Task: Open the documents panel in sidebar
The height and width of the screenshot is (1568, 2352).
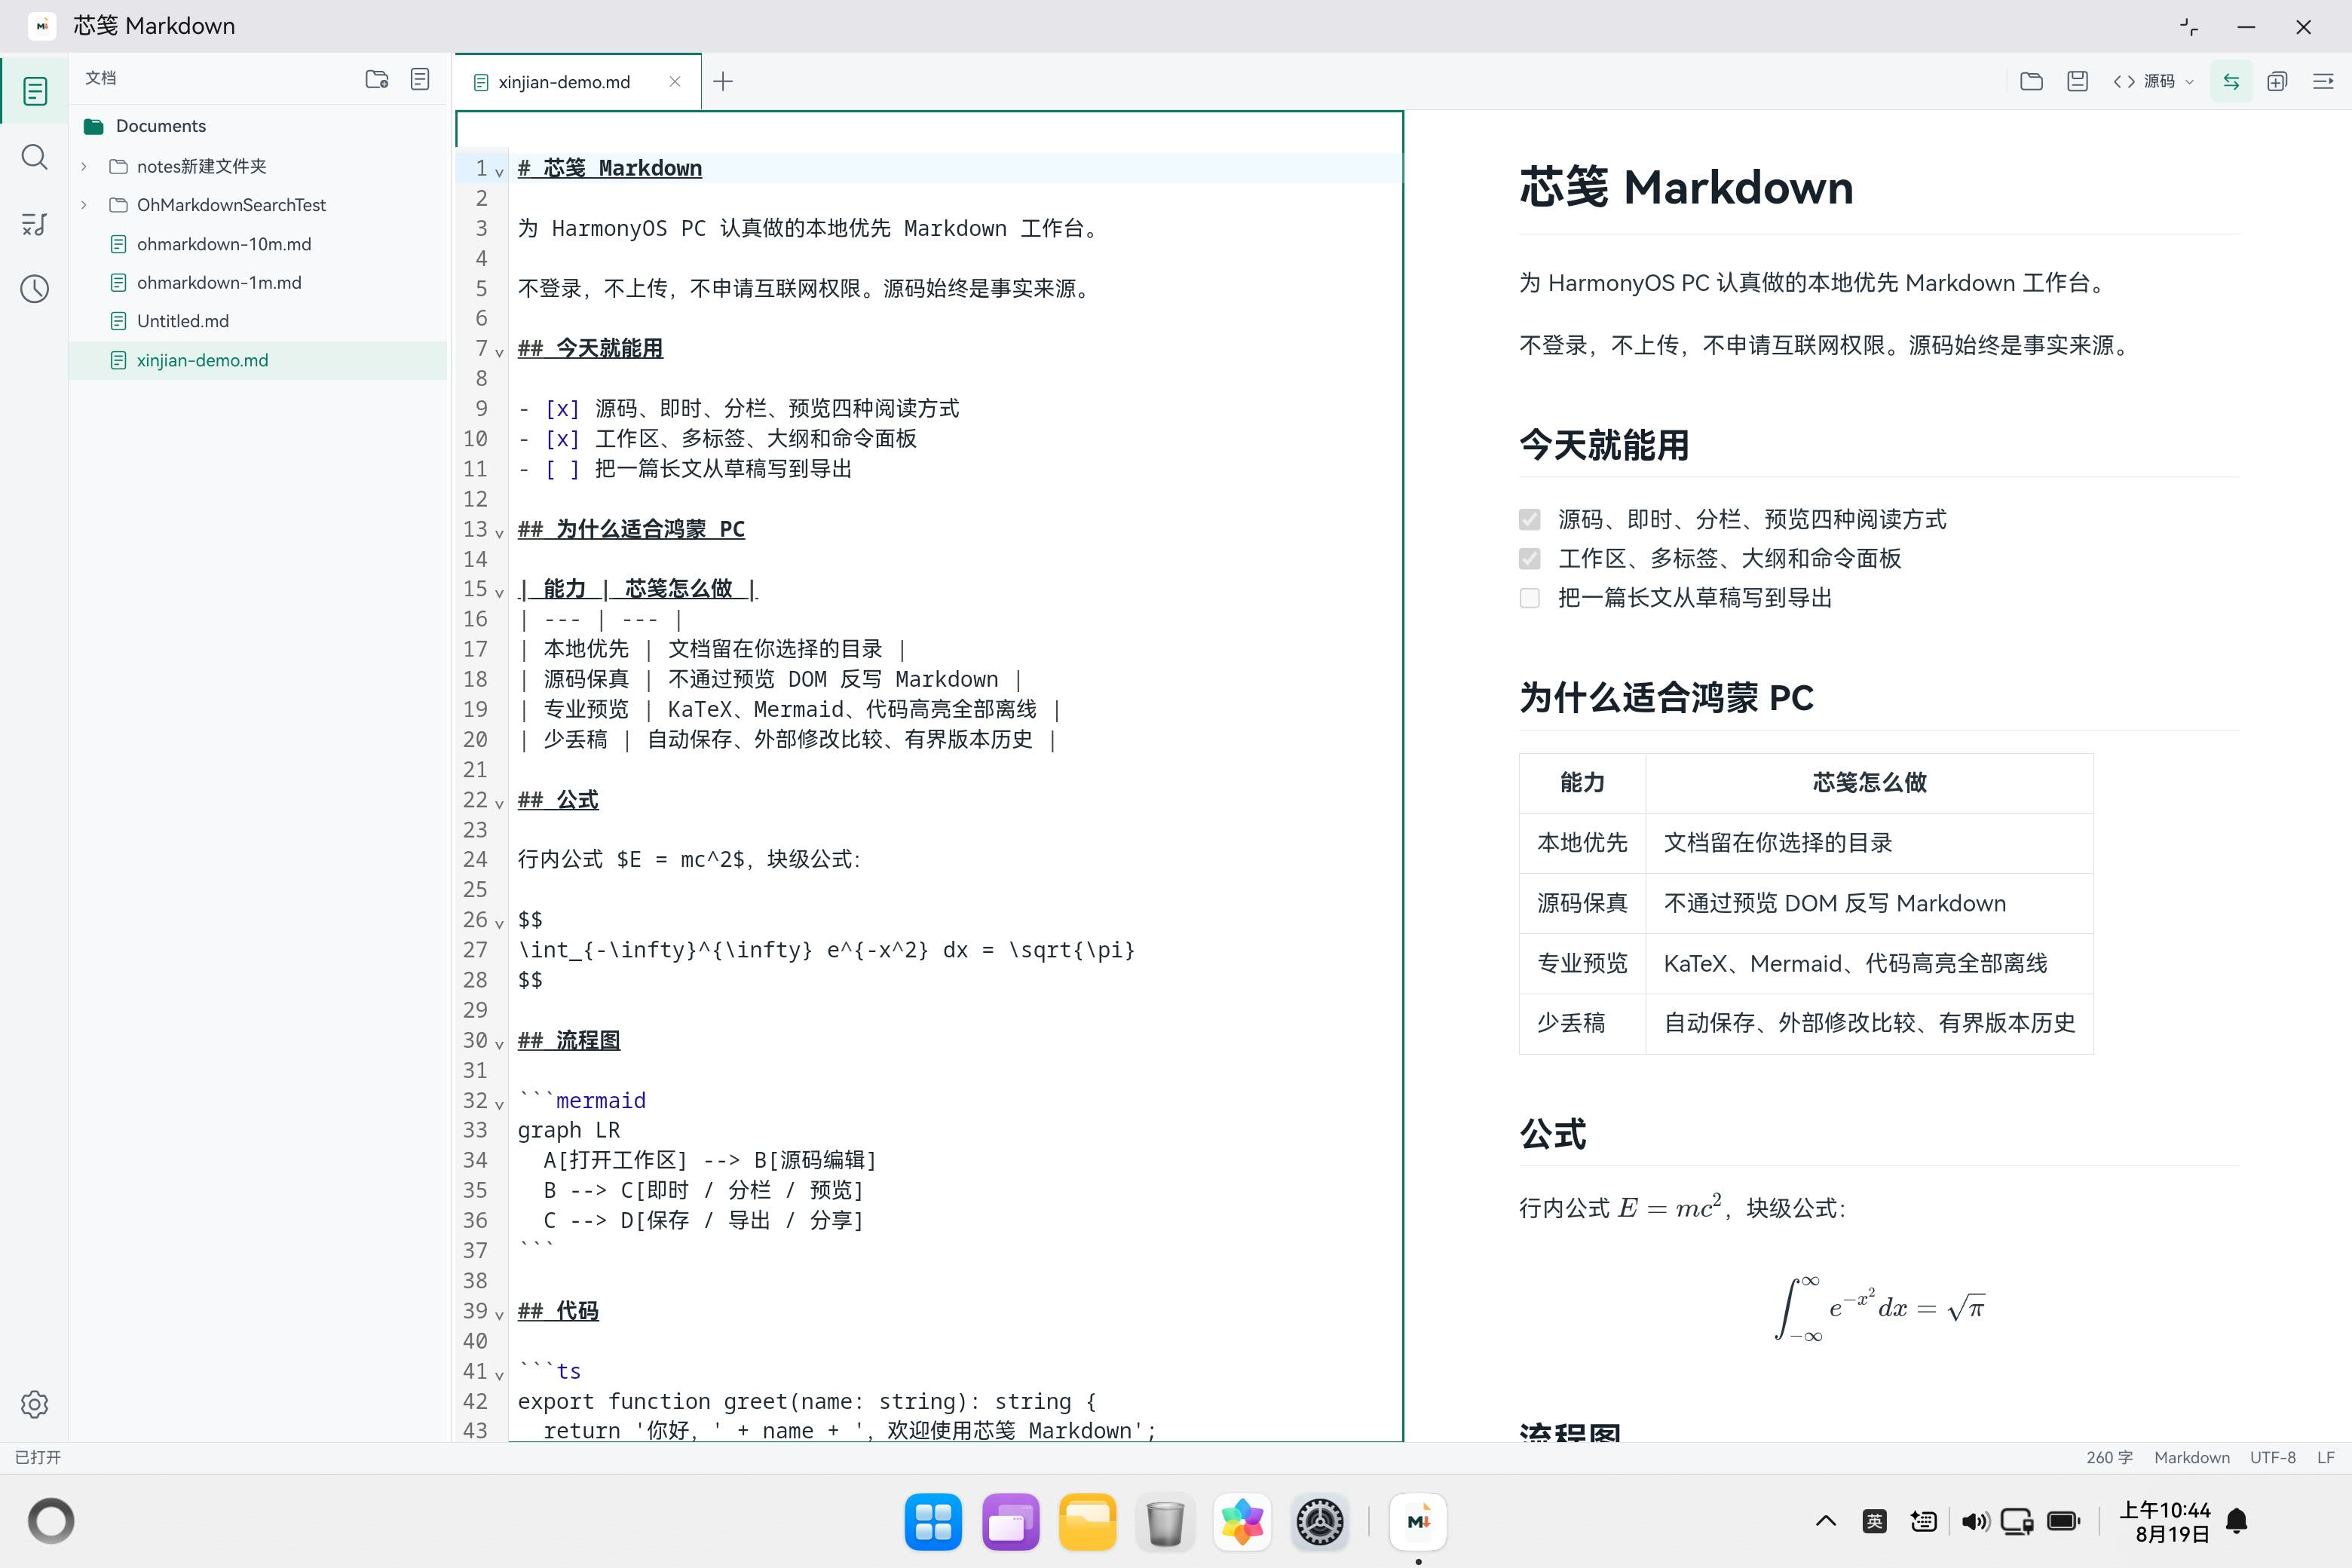Action: pos(35,91)
